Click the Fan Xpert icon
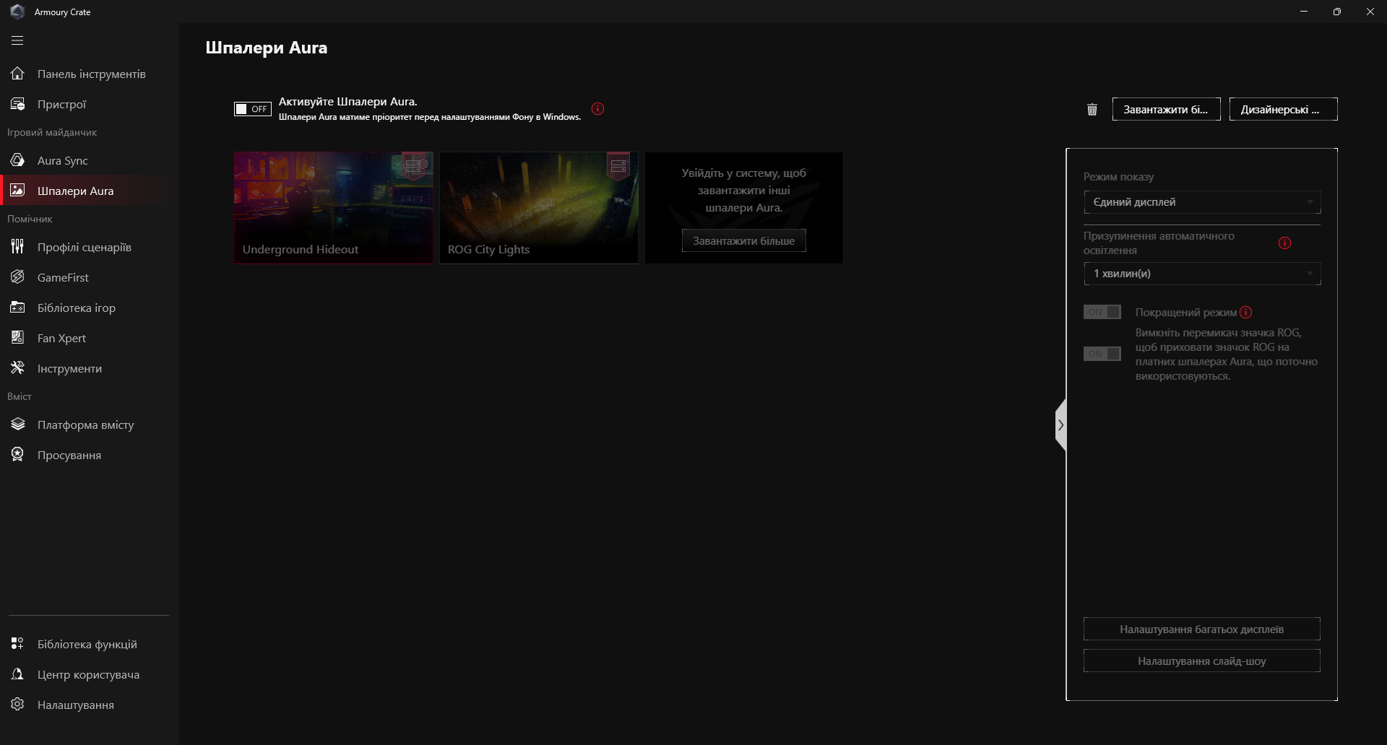Screen dimensions: 1387x745 click(x=17, y=338)
